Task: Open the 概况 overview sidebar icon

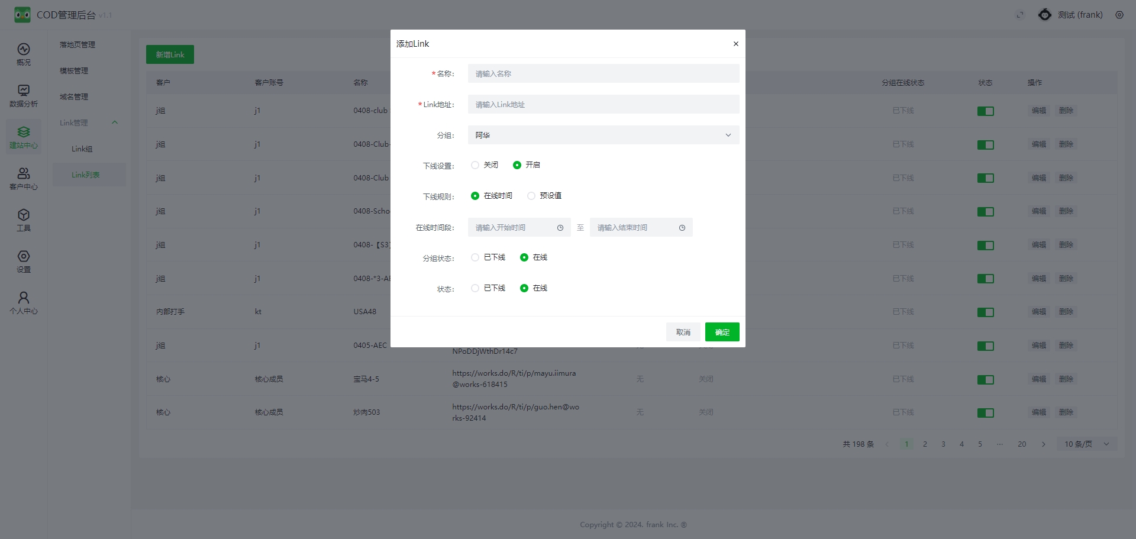Action: (x=24, y=54)
